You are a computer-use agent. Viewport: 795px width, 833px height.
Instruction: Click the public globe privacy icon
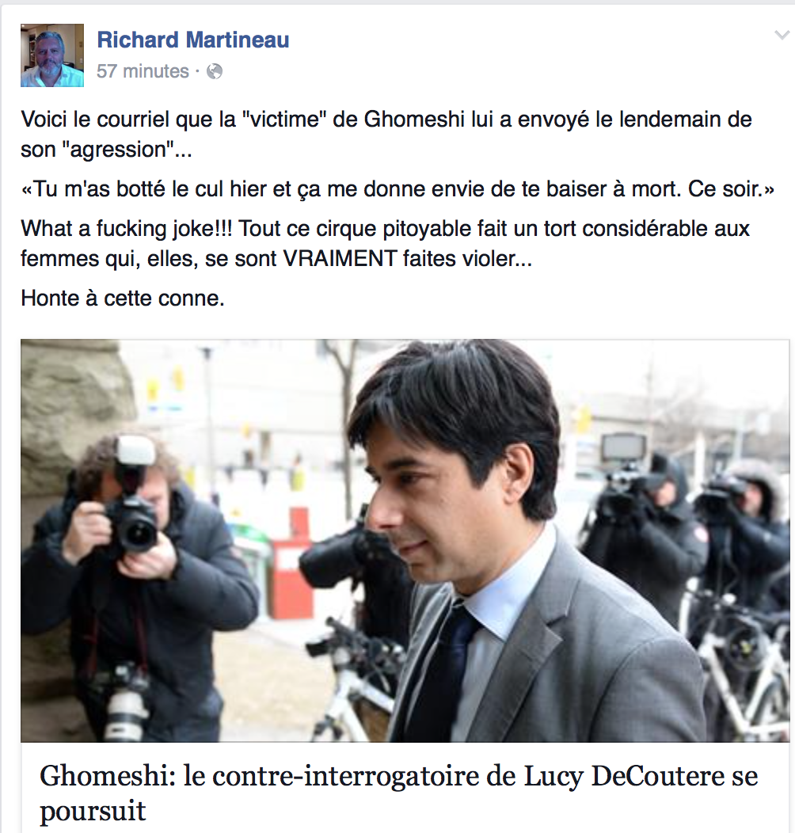pos(214,71)
